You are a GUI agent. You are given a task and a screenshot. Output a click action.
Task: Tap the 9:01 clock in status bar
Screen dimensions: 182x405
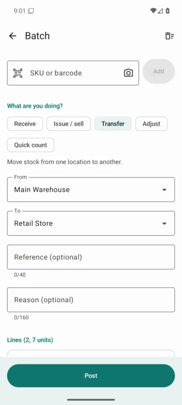[20, 11]
